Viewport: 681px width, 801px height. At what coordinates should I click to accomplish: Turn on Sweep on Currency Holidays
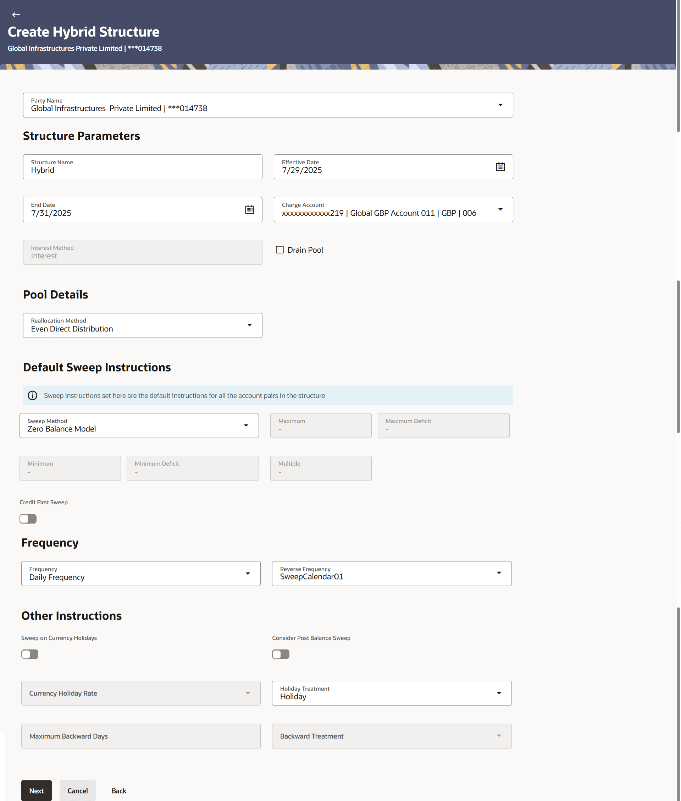[x=30, y=654]
